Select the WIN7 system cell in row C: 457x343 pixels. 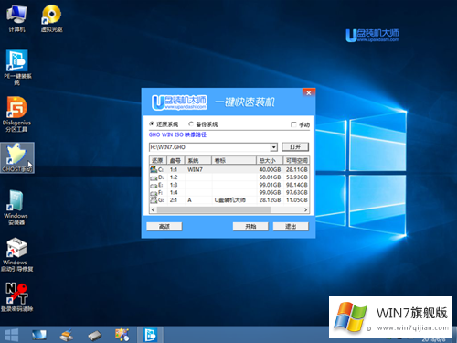pos(195,169)
